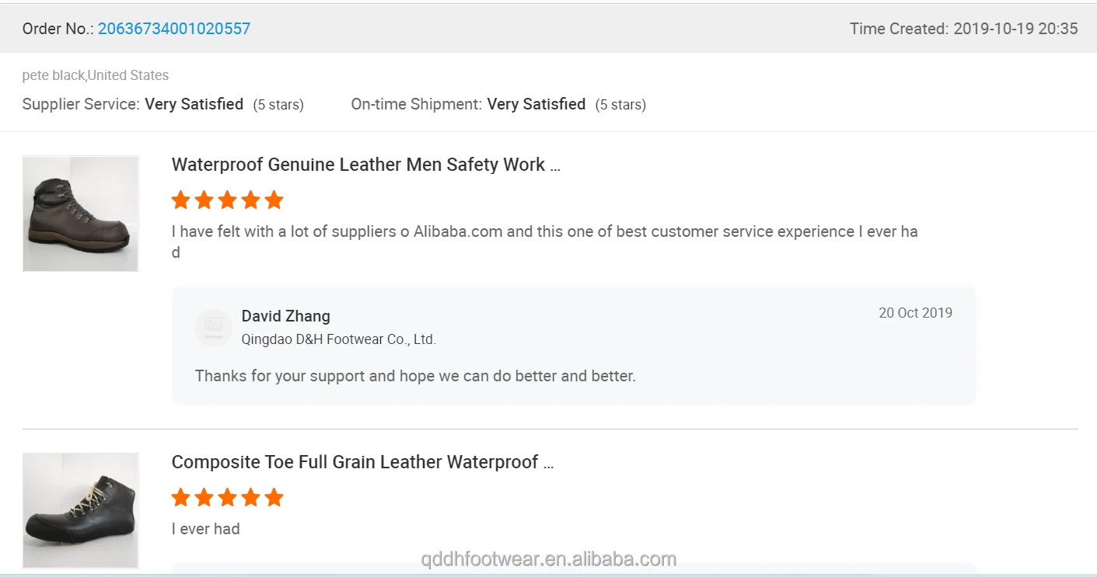This screenshot has height=577, width=1097.
Task: Click the third star of the second review
Action: [227, 498]
